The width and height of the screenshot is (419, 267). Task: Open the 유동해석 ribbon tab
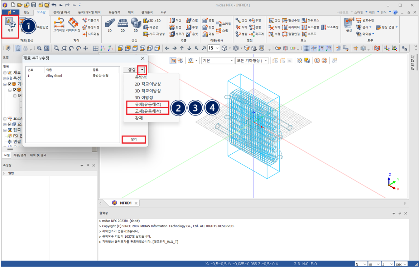pos(114,12)
